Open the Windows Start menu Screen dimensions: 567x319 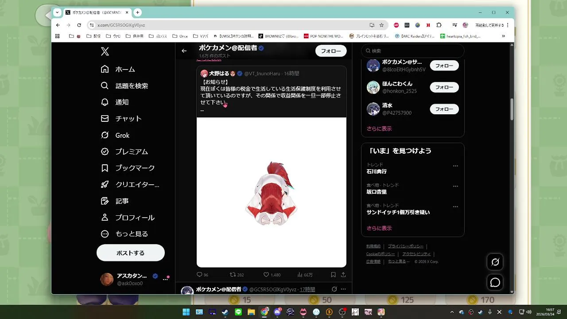(186, 312)
